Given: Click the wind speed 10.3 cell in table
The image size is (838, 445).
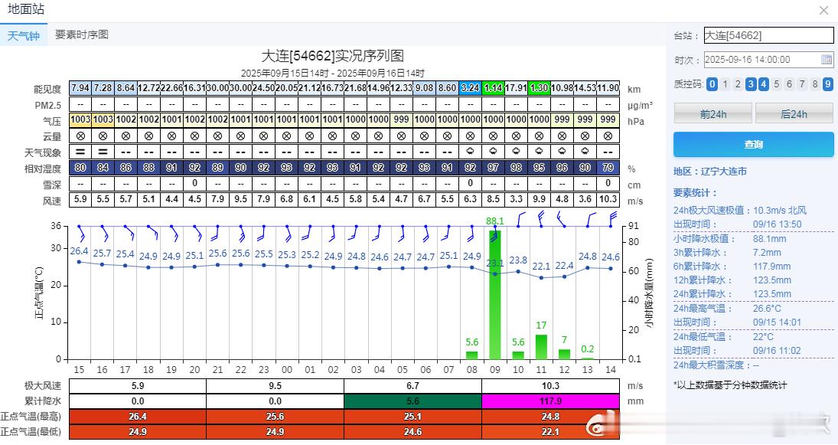Looking at the screenshot, I should click(608, 199).
